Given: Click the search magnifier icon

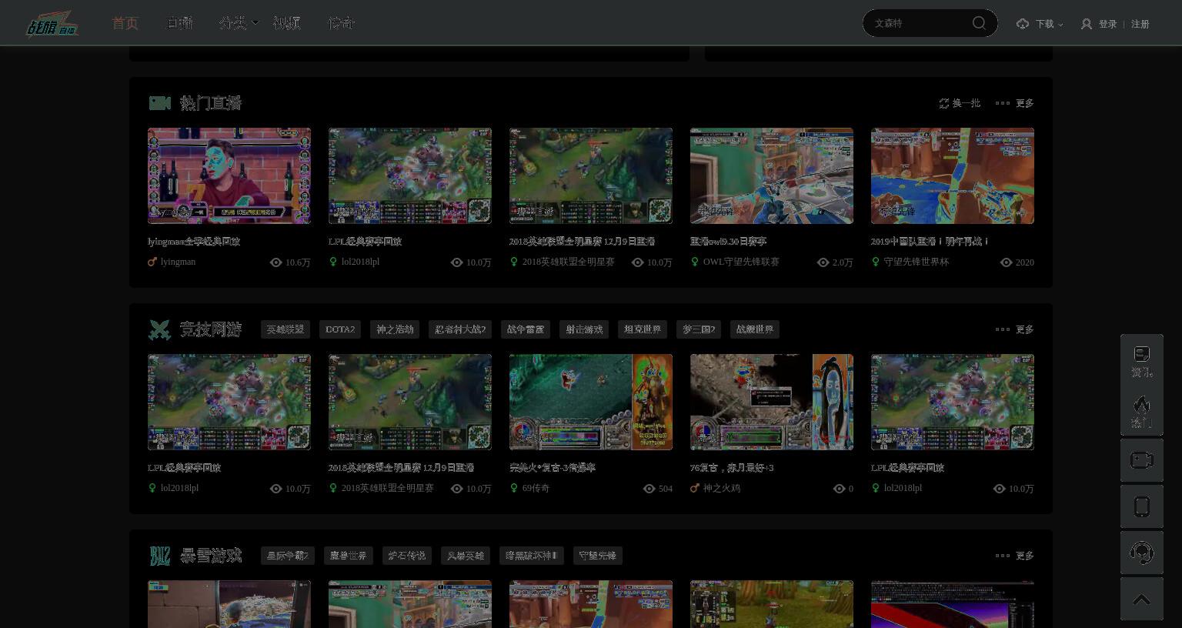Looking at the screenshot, I should (979, 23).
